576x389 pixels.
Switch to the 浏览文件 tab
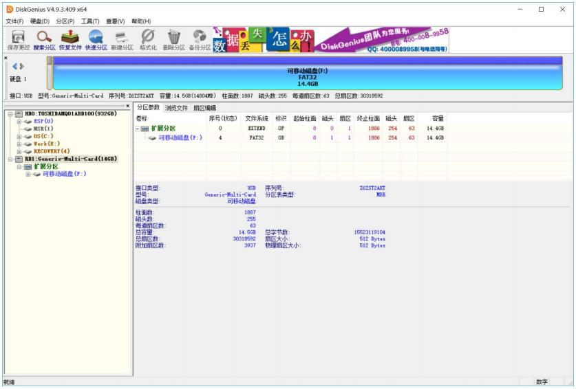[x=176, y=108]
